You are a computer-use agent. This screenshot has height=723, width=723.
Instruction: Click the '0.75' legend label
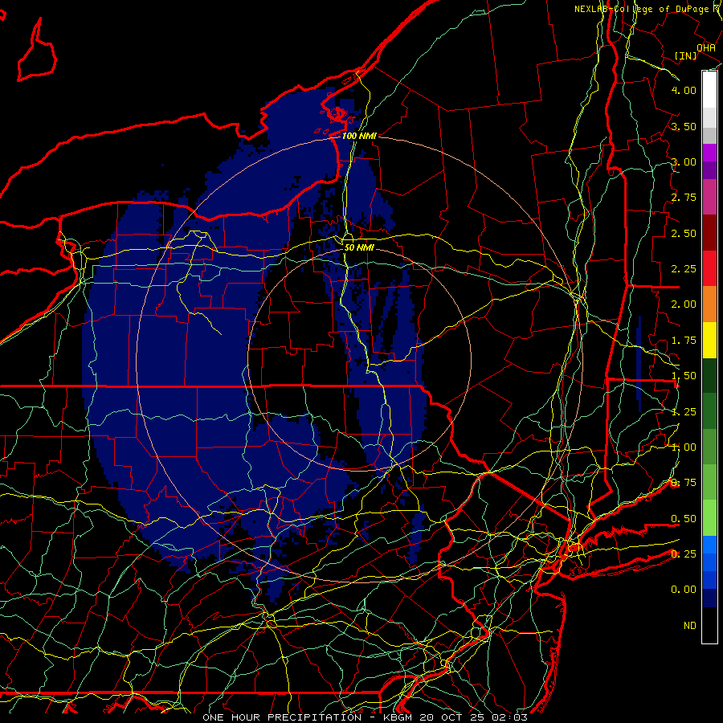684,483
